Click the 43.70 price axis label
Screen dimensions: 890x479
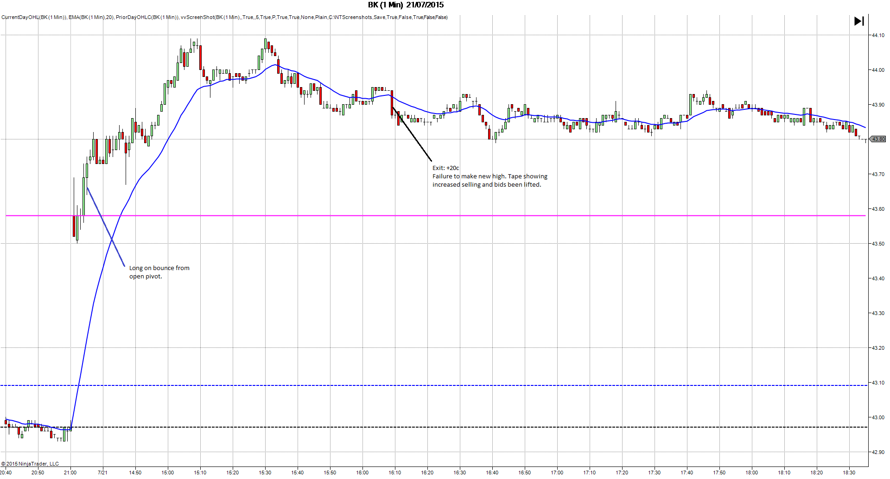pos(877,174)
